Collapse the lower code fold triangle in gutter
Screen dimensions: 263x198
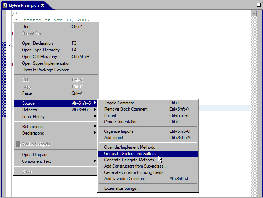tap(10, 64)
